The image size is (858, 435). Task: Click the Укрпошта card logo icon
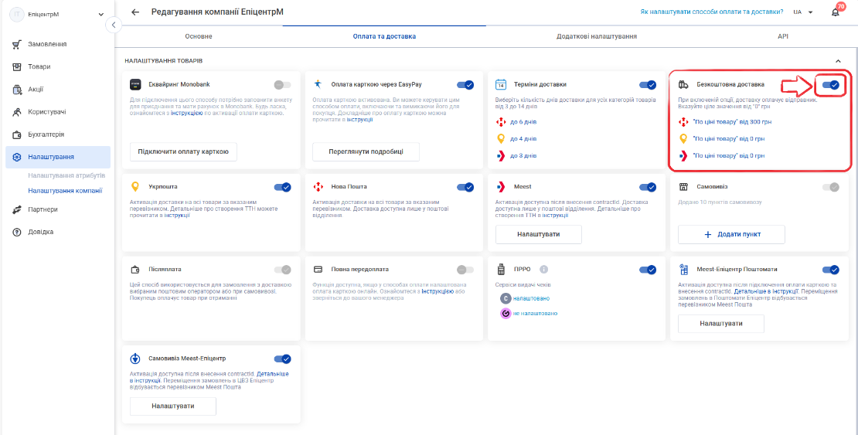point(135,187)
